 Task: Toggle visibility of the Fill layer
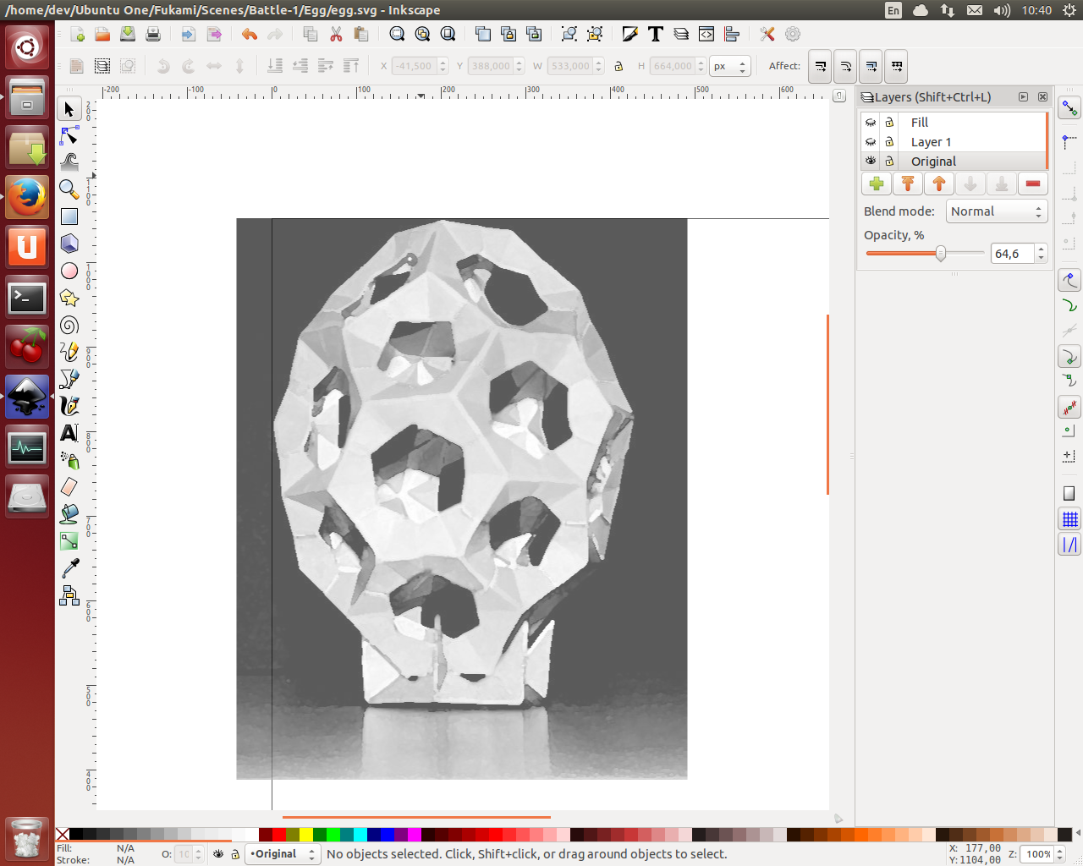[x=871, y=123]
